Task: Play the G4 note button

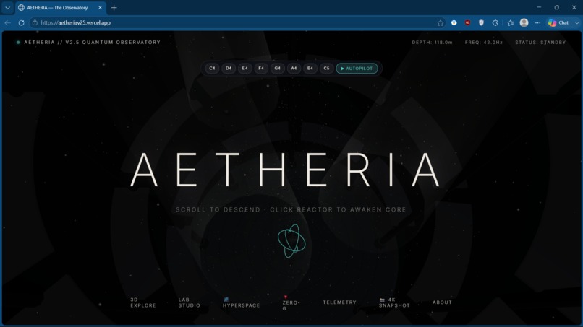Action: [x=277, y=69]
